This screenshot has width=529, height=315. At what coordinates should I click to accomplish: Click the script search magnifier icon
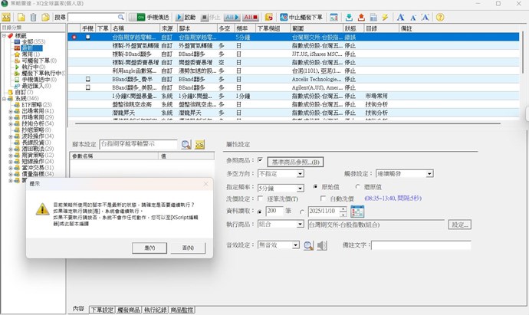pyautogui.click(x=186, y=144)
